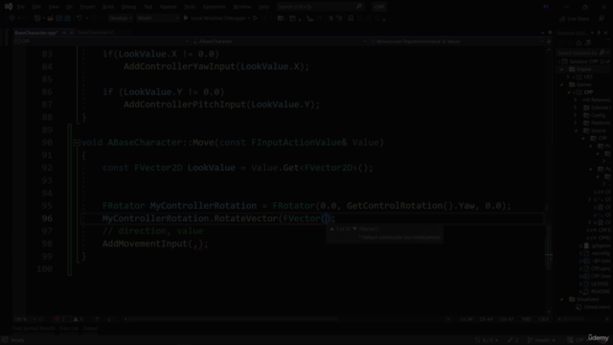The width and height of the screenshot is (613, 345).
Task: Select the Unreal.natvis file
Action: [x=597, y=307]
